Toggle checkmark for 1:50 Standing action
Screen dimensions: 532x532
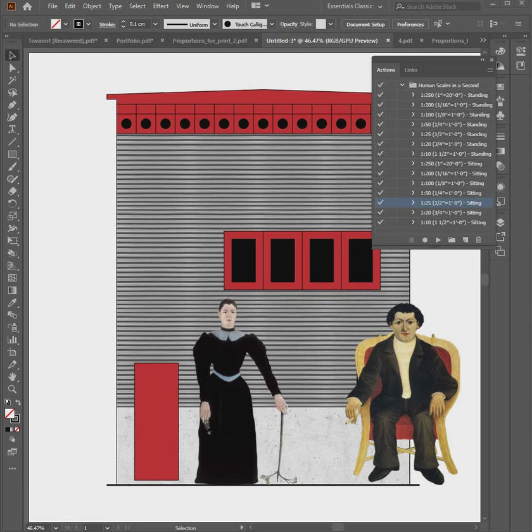click(381, 124)
